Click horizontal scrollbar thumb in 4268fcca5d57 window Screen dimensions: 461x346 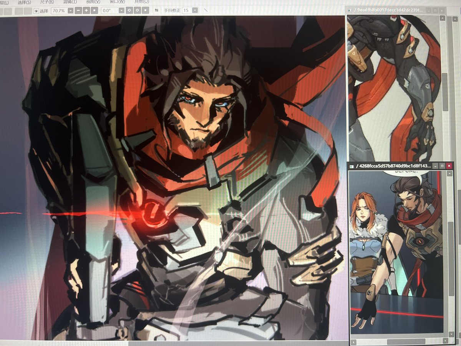tap(406, 341)
